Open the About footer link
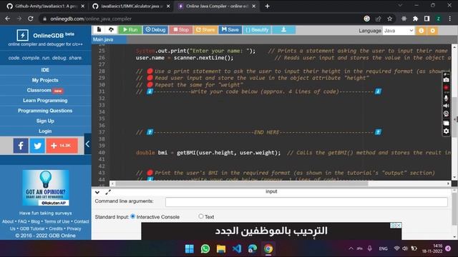 8,221
